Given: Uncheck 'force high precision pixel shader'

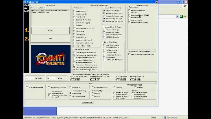Looking at the screenshot, I should tap(74, 67).
